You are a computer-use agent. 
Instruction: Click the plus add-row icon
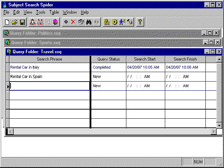66,22
